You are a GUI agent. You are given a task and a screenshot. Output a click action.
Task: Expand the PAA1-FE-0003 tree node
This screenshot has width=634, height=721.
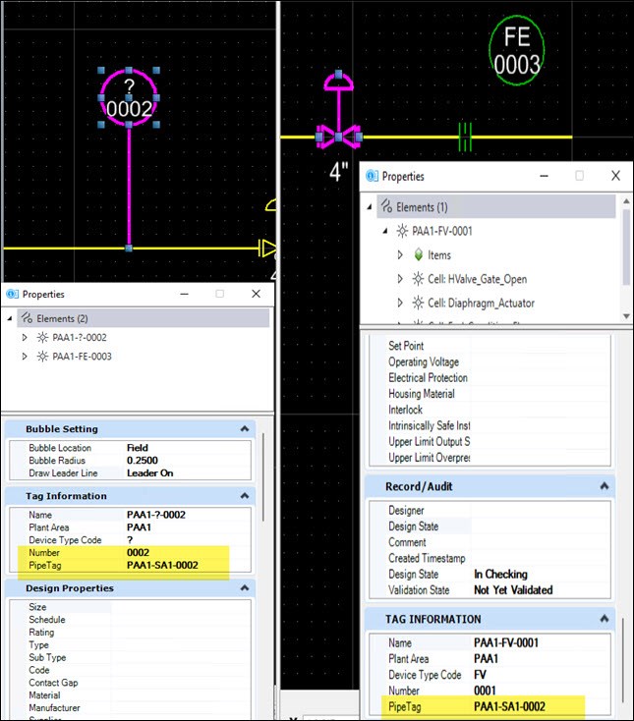click(x=26, y=357)
